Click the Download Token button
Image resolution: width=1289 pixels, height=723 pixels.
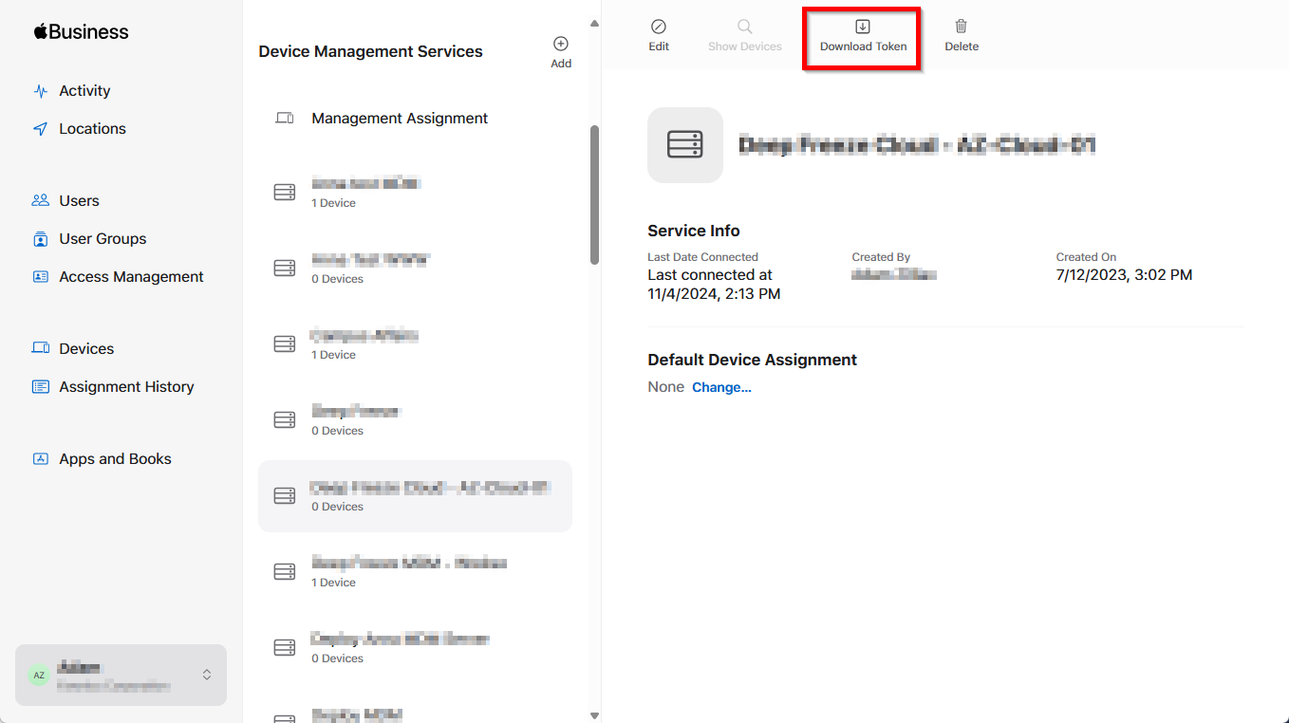point(863,36)
